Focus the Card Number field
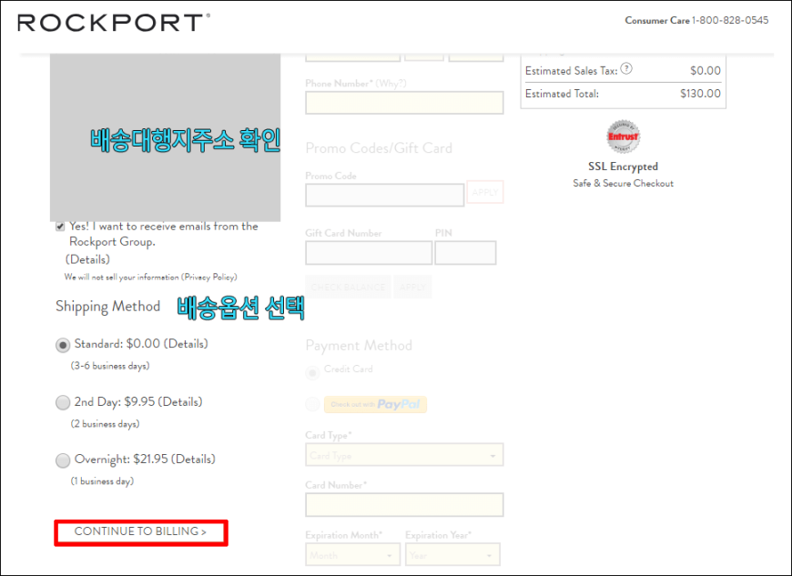The width and height of the screenshot is (792, 576). [404, 505]
